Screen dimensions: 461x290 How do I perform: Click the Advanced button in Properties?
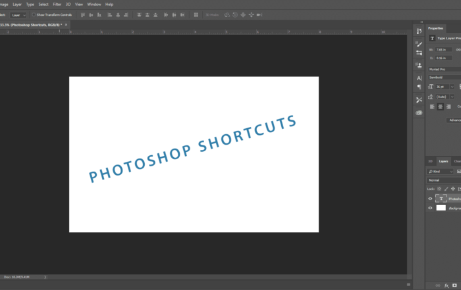tap(454, 120)
